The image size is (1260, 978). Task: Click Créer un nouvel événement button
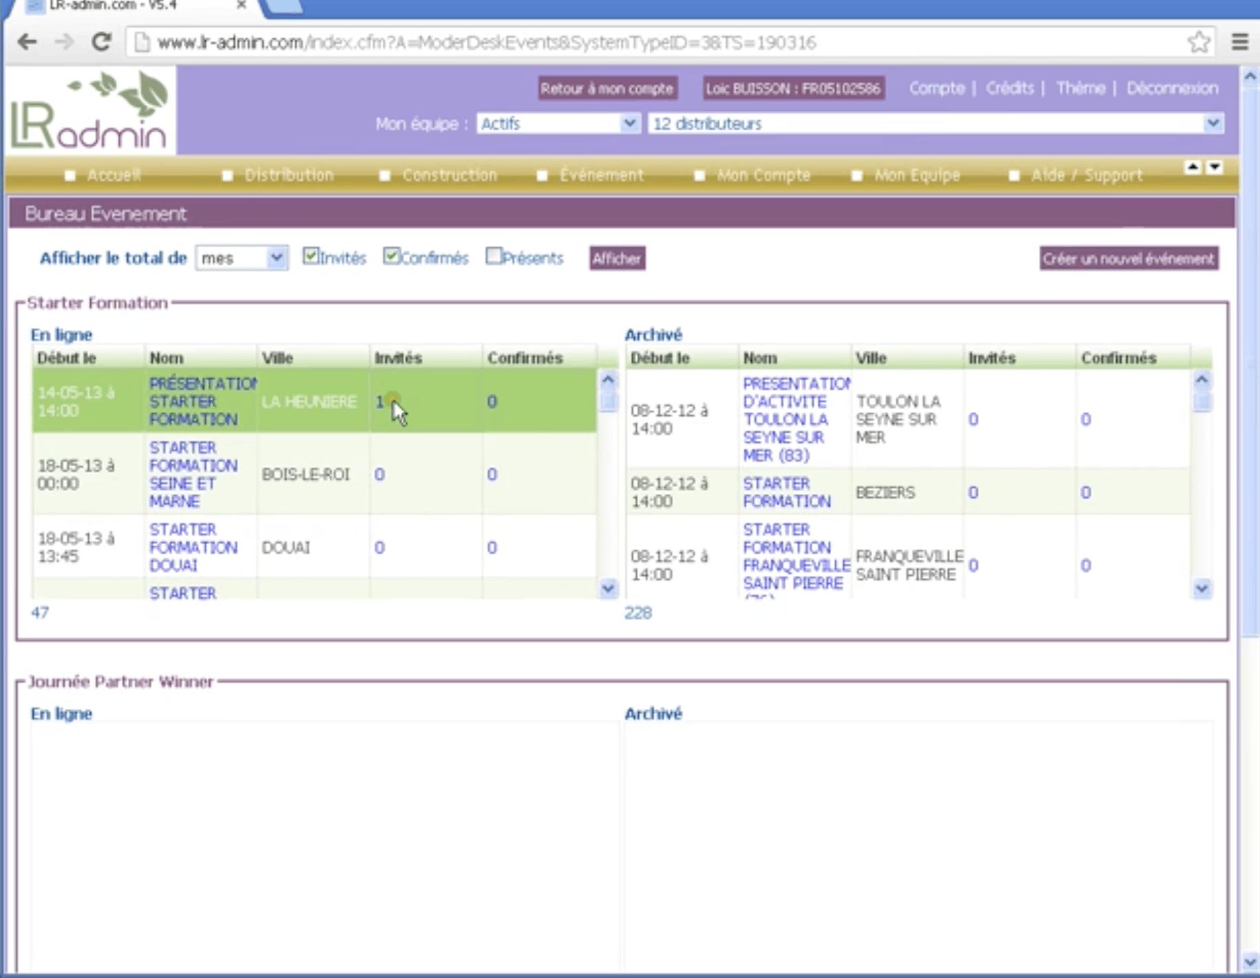(1128, 259)
